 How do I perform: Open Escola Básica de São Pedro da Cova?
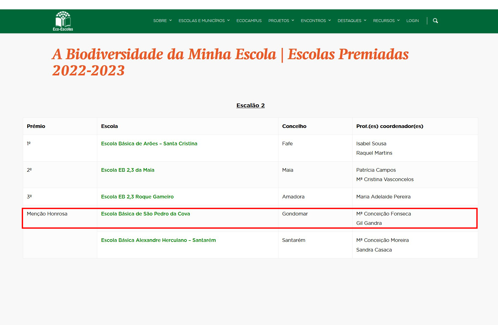click(x=145, y=214)
